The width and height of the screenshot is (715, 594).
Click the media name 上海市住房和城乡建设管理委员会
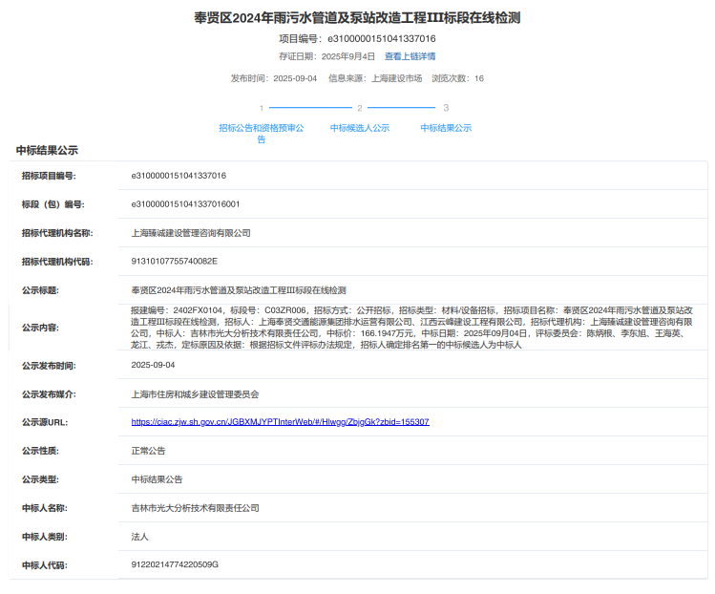coord(195,393)
